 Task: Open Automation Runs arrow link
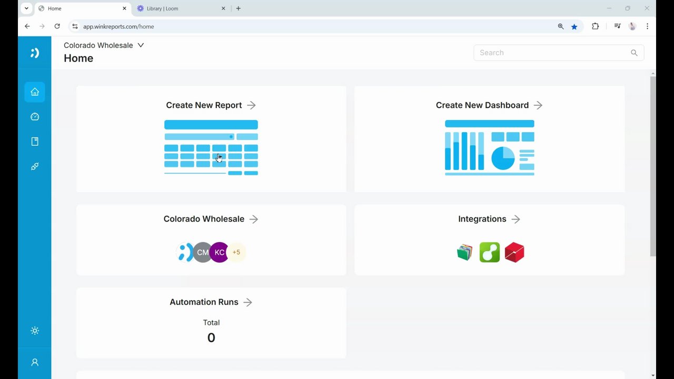point(248,302)
